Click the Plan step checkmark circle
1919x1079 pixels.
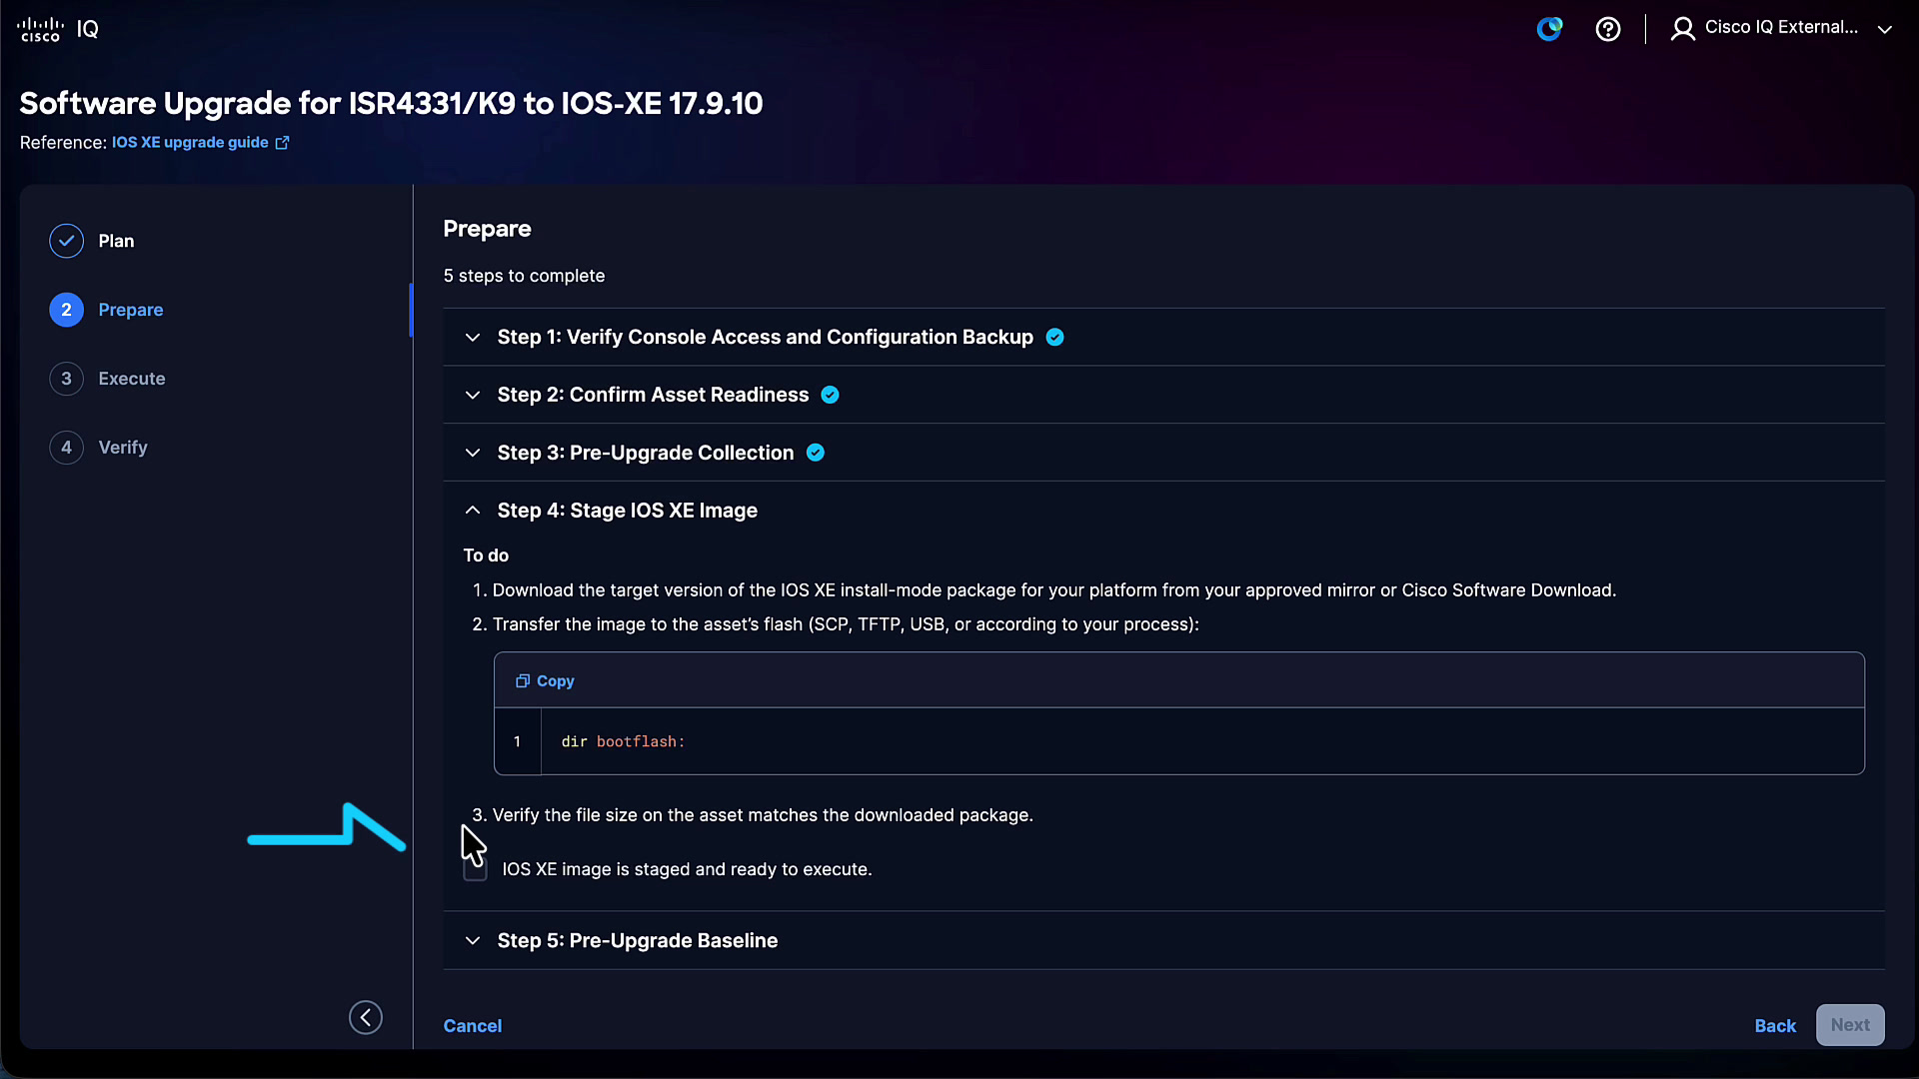(66, 241)
